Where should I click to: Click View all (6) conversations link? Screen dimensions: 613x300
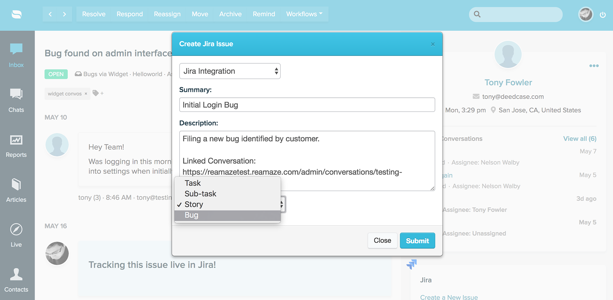[580, 139]
